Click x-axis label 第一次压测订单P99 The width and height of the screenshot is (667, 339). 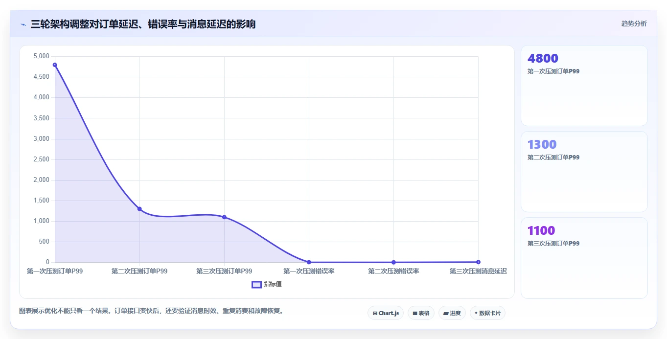point(55,271)
